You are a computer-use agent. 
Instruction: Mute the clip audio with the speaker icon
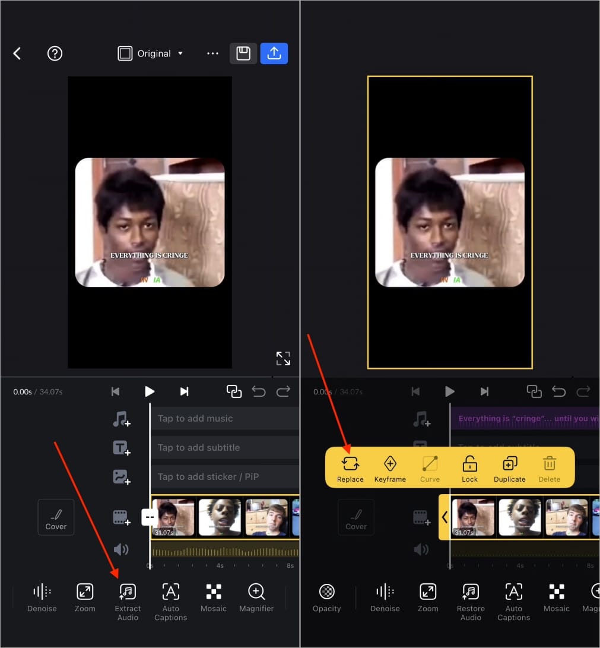point(121,549)
